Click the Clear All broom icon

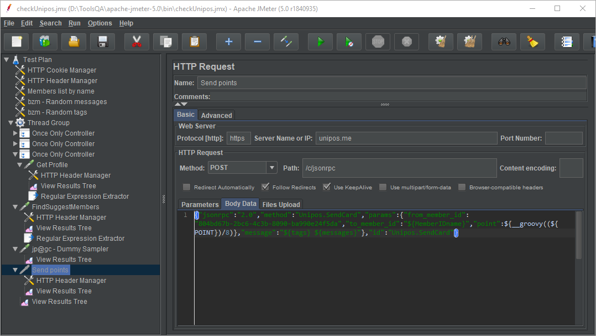[x=532, y=42]
